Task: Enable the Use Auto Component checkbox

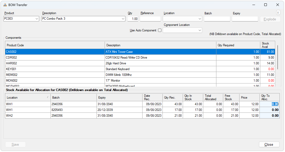Action: pos(160,30)
